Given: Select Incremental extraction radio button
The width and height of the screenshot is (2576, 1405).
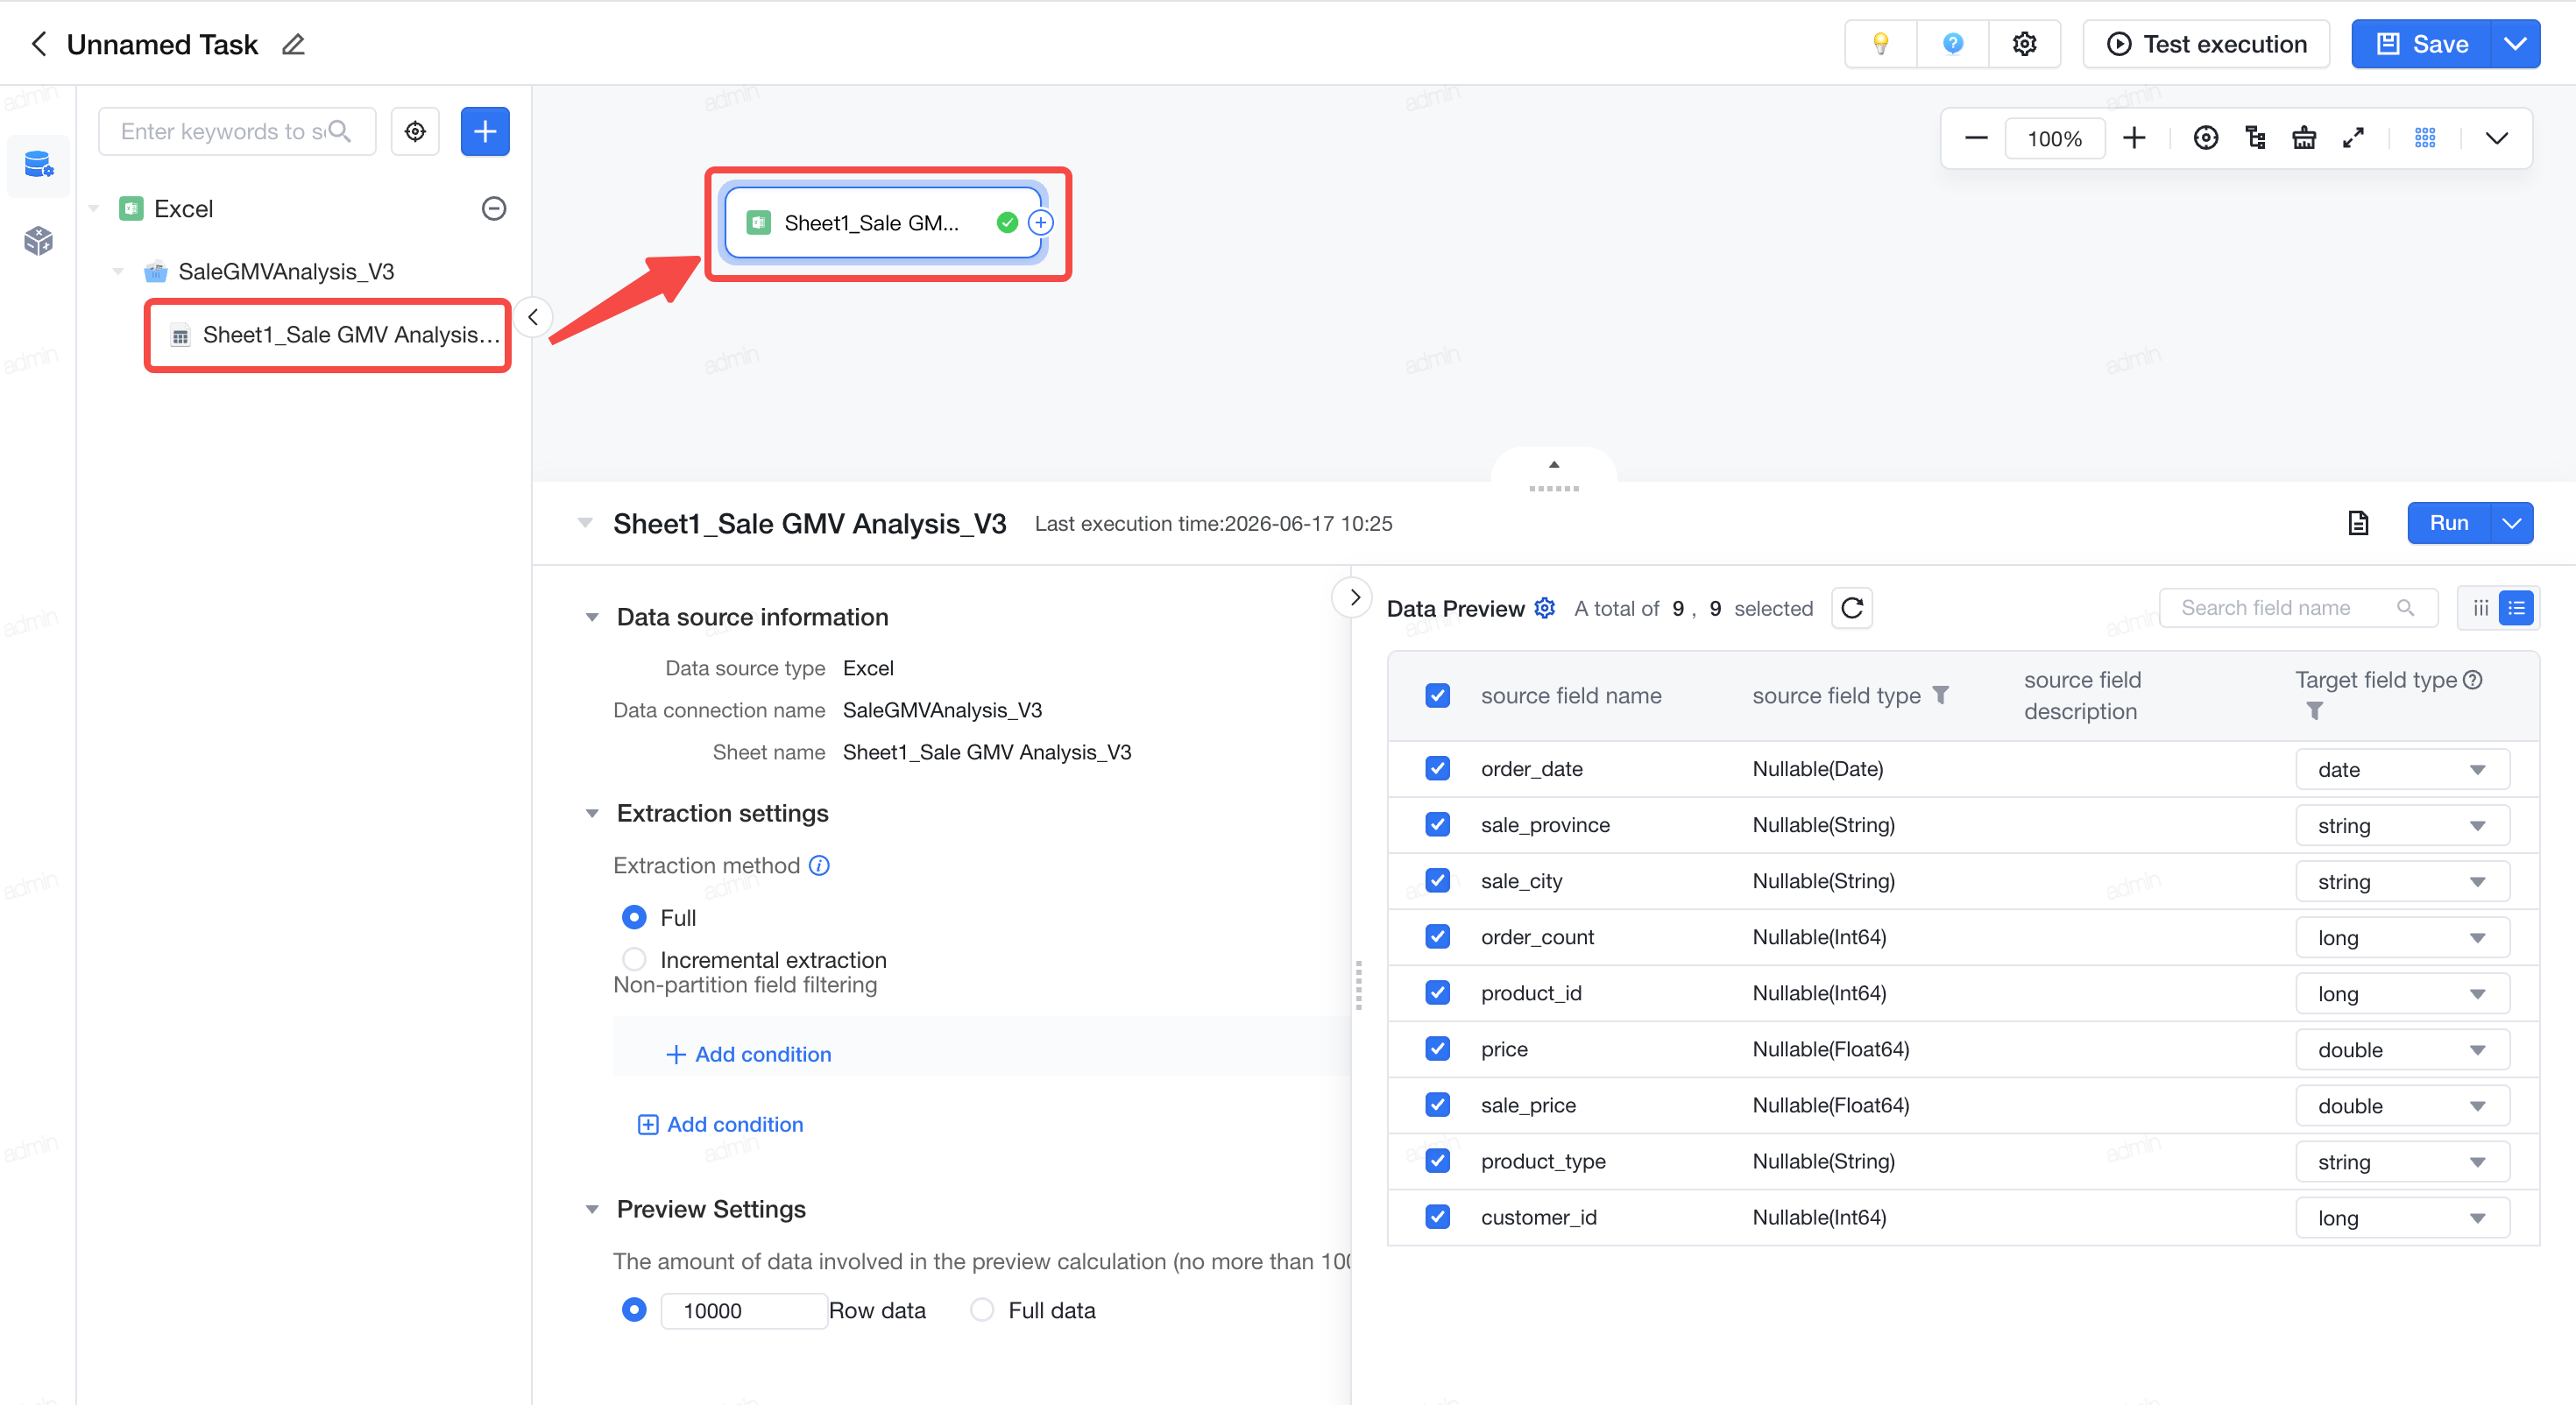Looking at the screenshot, I should click(634, 960).
